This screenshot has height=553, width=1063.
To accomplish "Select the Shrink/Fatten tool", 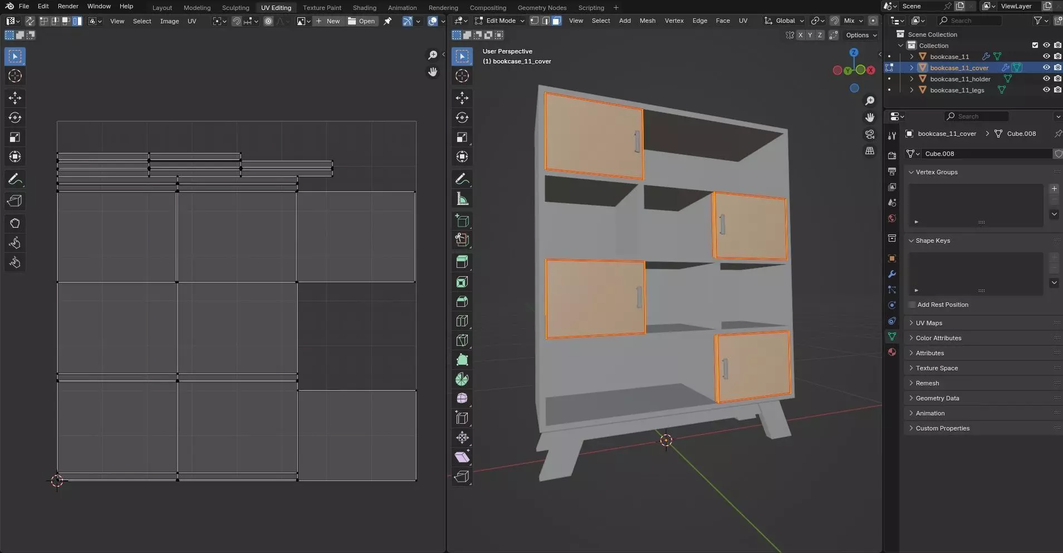I will click(462, 437).
